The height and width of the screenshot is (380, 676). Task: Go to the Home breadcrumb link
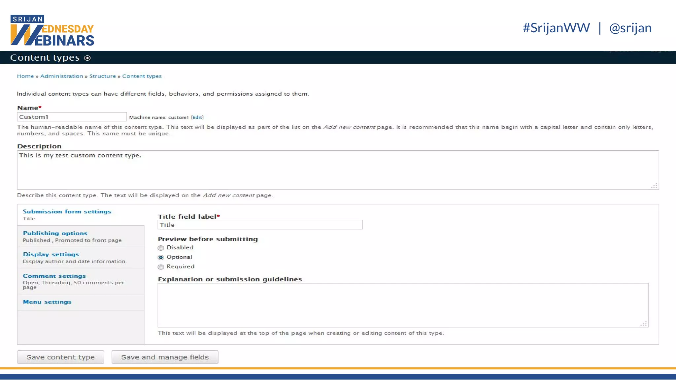25,76
